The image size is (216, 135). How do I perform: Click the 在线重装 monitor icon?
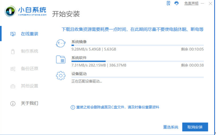tap(13, 34)
